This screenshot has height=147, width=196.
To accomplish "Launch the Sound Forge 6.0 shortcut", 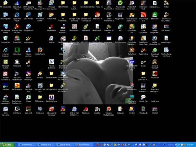I will coord(143,17).
